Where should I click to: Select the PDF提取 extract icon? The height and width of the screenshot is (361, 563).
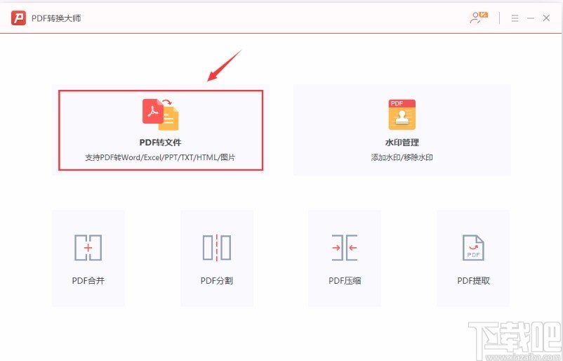point(473,247)
